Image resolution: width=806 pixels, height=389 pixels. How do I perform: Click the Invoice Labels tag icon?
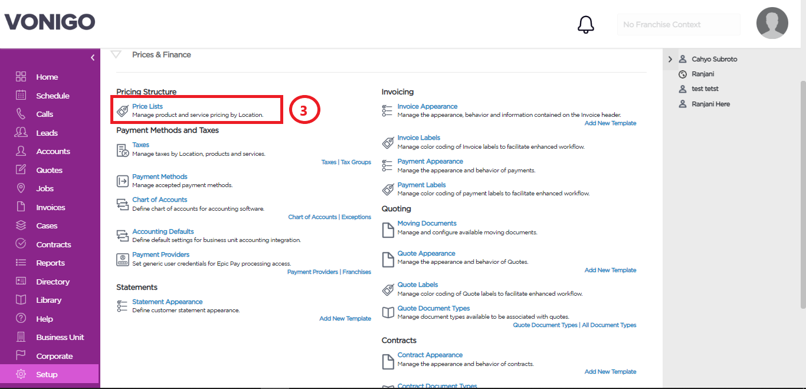[388, 142]
